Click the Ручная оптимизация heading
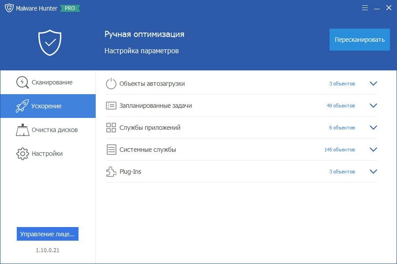The height and width of the screenshot is (264, 397). point(144,34)
